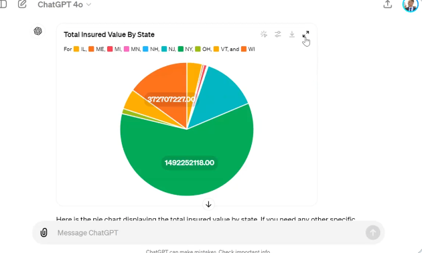
Task: Click the Total Insured Value By State title
Action: (109, 35)
